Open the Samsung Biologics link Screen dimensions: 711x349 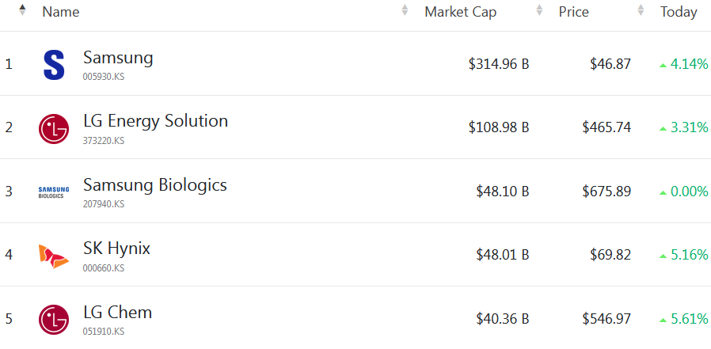point(154,184)
